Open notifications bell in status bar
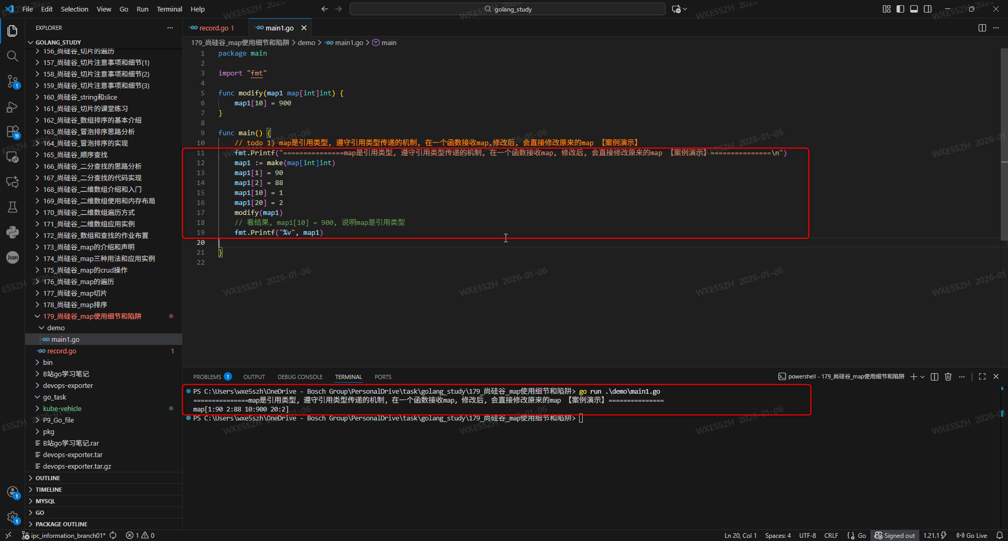Screen dimensions: 1008x541 tap(1000, 536)
